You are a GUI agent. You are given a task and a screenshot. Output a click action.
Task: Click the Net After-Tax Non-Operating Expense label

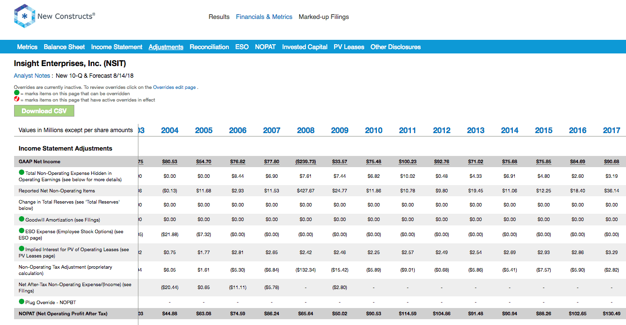pyautogui.click(x=75, y=288)
